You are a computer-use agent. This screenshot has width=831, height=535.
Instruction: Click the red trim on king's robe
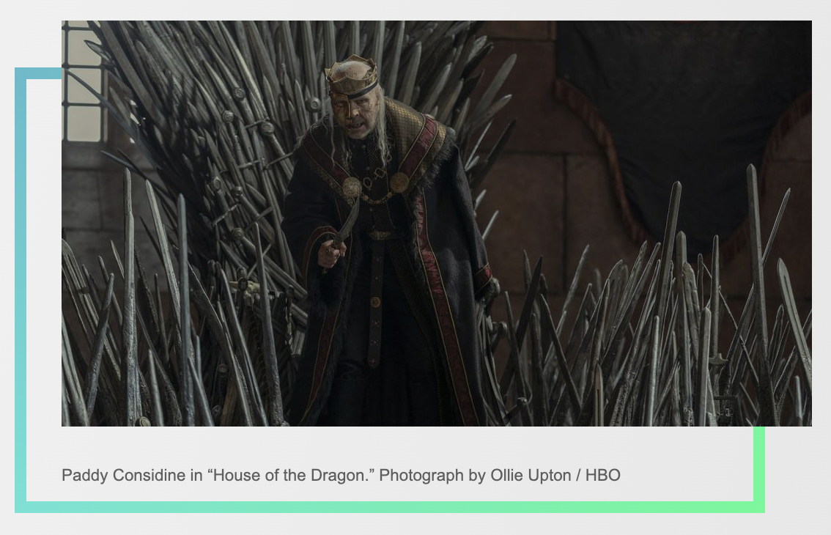click(x=443, y=297)
